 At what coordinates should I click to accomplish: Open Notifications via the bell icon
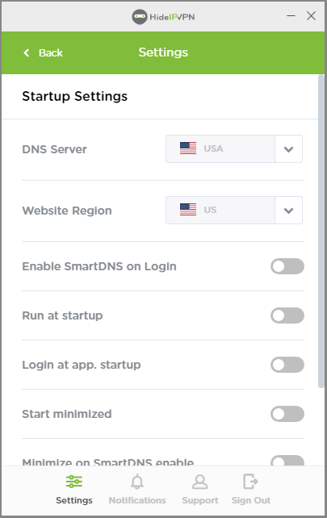(137, 482)
